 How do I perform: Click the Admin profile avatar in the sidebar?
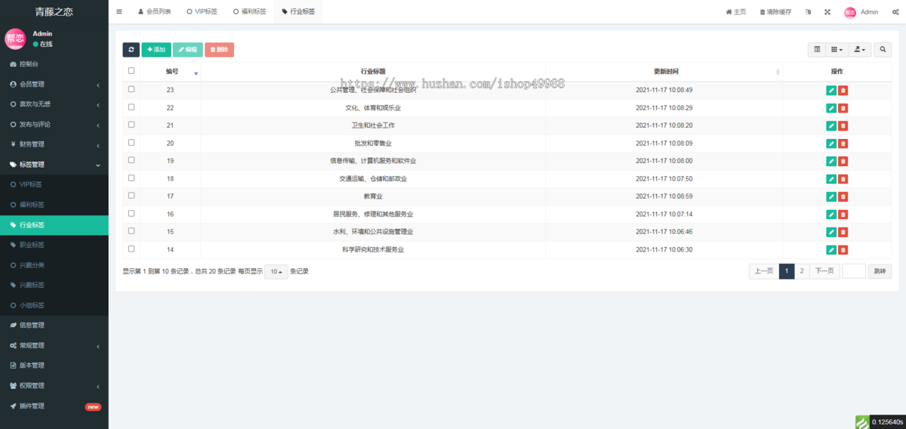click(15, 39)
